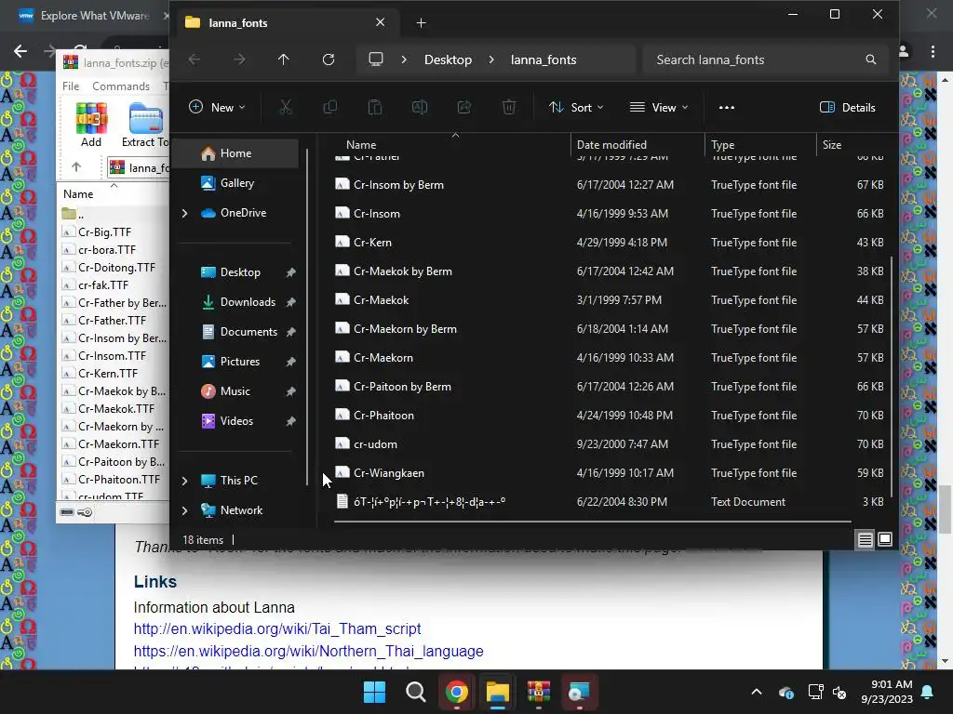Switch to large thumbnails view icon
This screenshot has width=953, height=714.
(x=885, y=539)
